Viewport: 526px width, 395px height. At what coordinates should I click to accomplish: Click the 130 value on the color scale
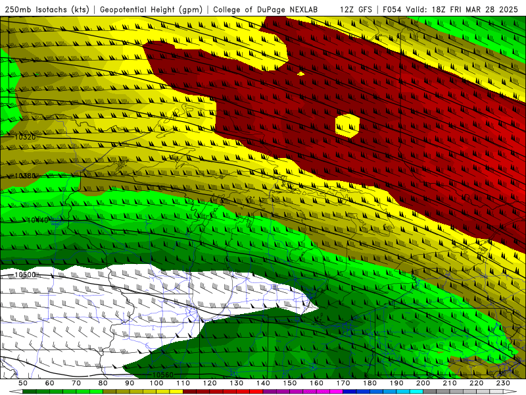(237, 383)
